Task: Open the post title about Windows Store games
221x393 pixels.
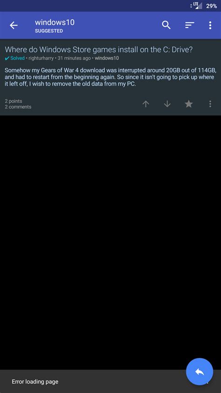Action: [99, 49]
